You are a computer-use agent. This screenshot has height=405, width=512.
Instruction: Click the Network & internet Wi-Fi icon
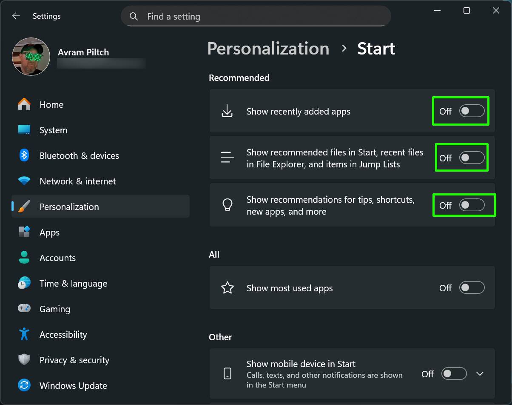[x=24, y=181]
